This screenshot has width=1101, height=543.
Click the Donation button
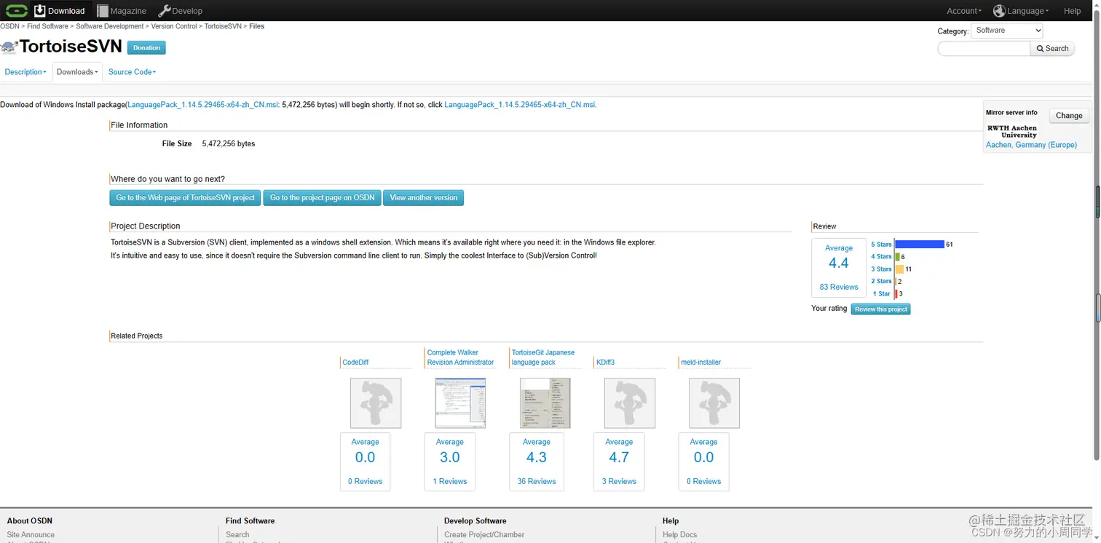[146, 47]
